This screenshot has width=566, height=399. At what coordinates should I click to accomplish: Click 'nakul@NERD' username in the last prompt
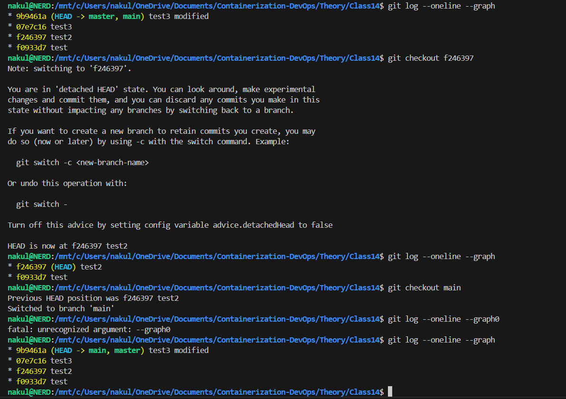(29, 392)
